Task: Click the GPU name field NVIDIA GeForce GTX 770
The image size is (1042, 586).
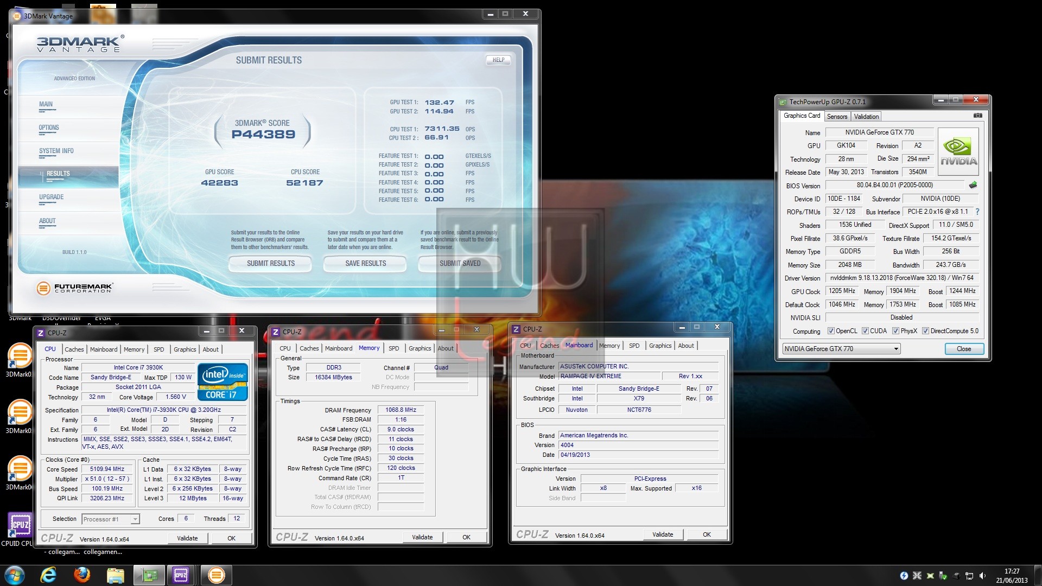Action: (x=879, y=132)
